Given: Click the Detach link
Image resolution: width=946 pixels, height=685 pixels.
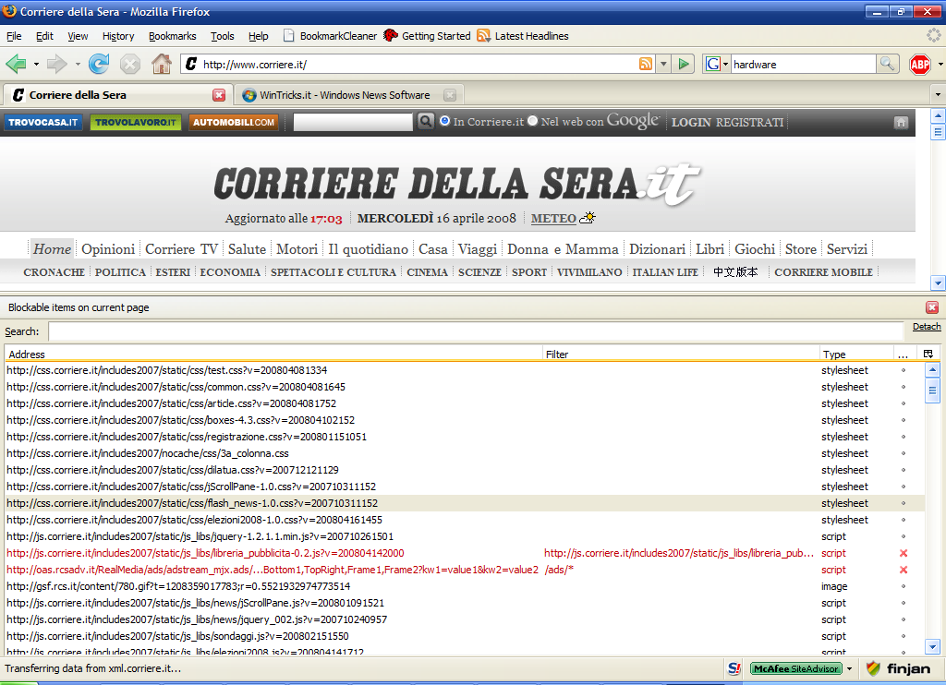Looking at the screenshot, I should [x=926, y=326].
